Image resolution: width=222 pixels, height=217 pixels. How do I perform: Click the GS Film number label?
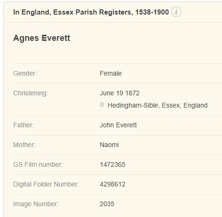coord(38,164)
